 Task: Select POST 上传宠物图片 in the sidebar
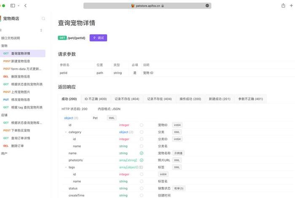pyautogui.click(x=23, y=92)
